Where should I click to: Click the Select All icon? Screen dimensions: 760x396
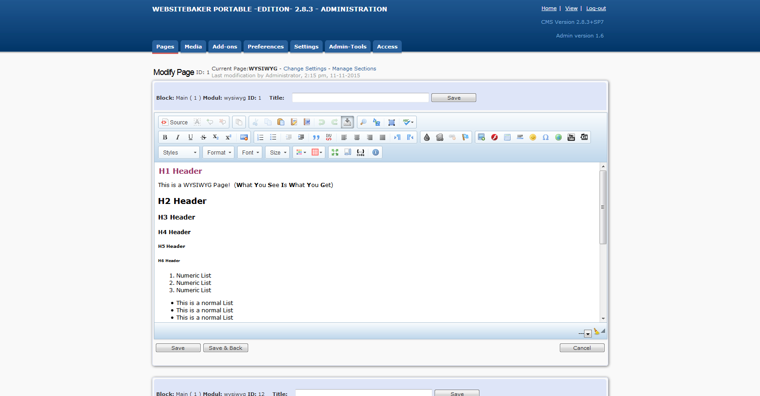[x=392, y=122]
